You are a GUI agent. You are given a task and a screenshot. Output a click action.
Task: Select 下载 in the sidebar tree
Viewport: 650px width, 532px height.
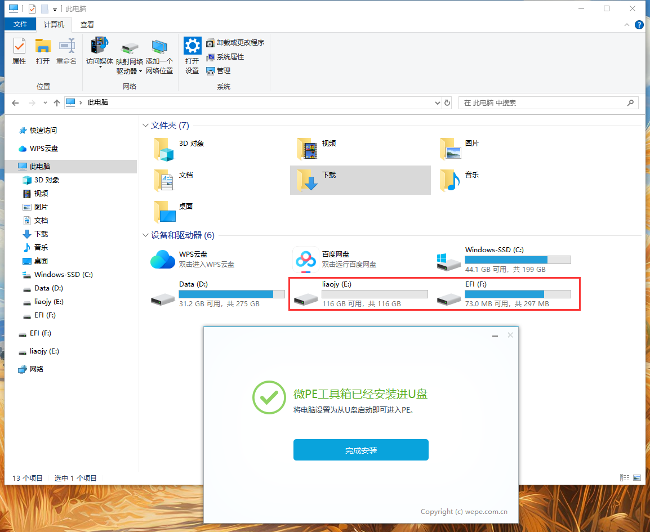tap(35, 234)
